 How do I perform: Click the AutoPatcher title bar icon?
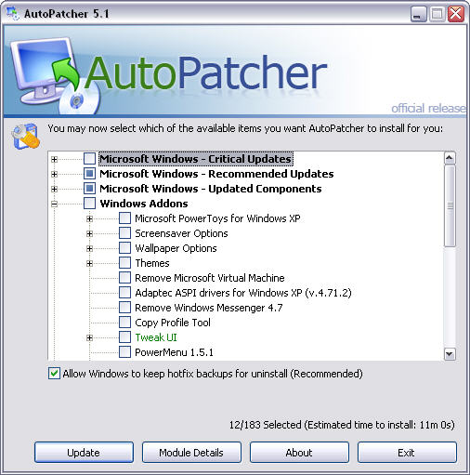12,14
